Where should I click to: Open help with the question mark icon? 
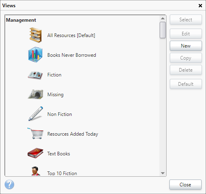click(9, 184)
